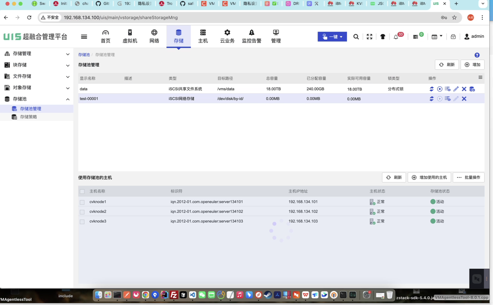Viewport: 493px width, 305px height.
Task: Edit the data storage pool with pencil icon
Action: [x=456, y=89]
